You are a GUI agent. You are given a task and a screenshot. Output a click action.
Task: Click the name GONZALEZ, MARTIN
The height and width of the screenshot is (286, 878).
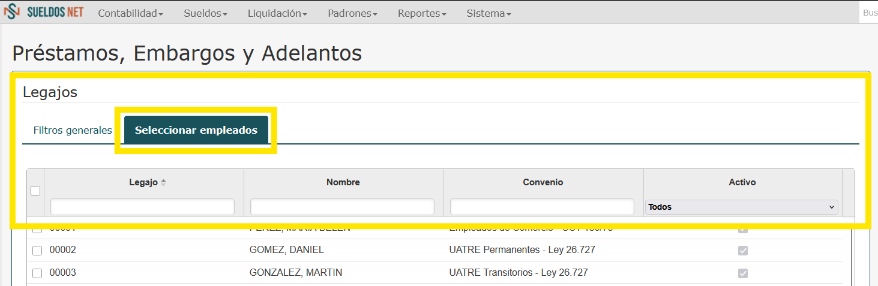[296, 273]
